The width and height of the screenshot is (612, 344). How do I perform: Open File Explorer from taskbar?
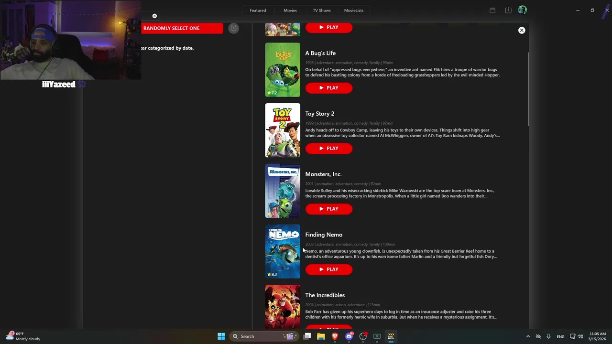[321, 336]
